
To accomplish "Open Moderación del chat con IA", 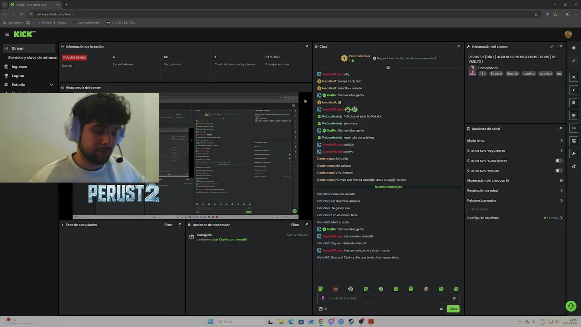I will [515, 180].
